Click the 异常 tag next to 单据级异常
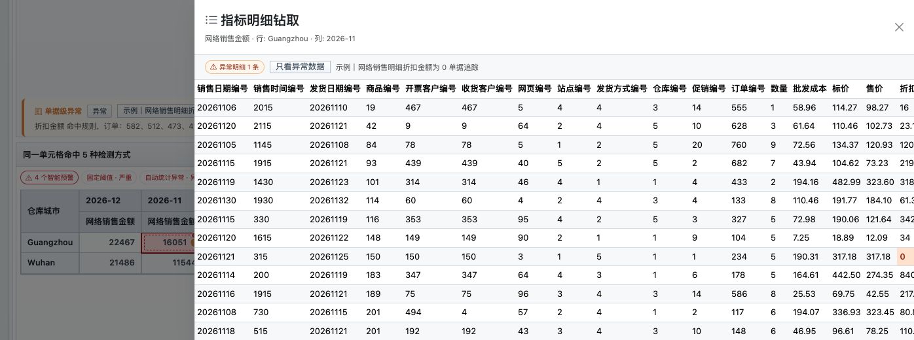Image resolution: width=914 pixels, height=340 pixels. (x=100, y=111)
